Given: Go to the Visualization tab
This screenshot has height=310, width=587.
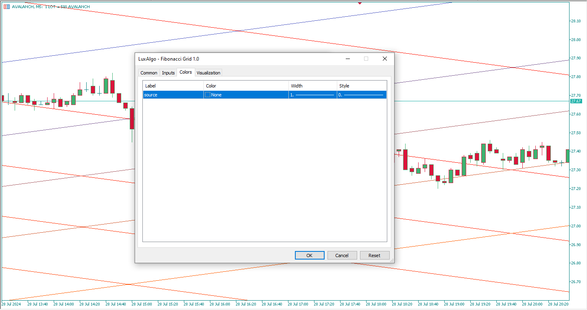Looking at the screenshot, I should 208,73.
